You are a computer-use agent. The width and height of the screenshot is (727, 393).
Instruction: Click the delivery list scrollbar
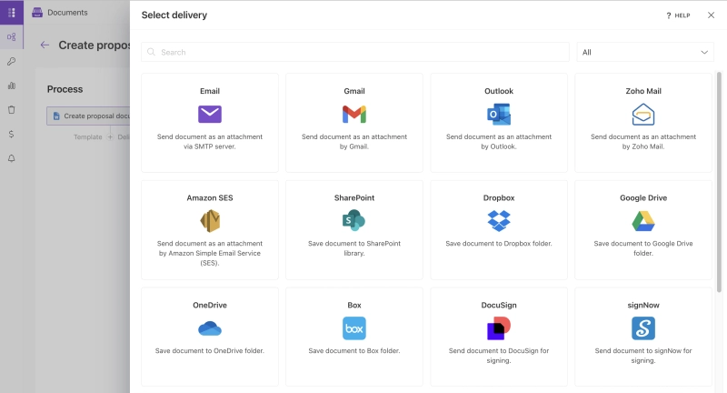pyautogui.click(x=719, y=182)
